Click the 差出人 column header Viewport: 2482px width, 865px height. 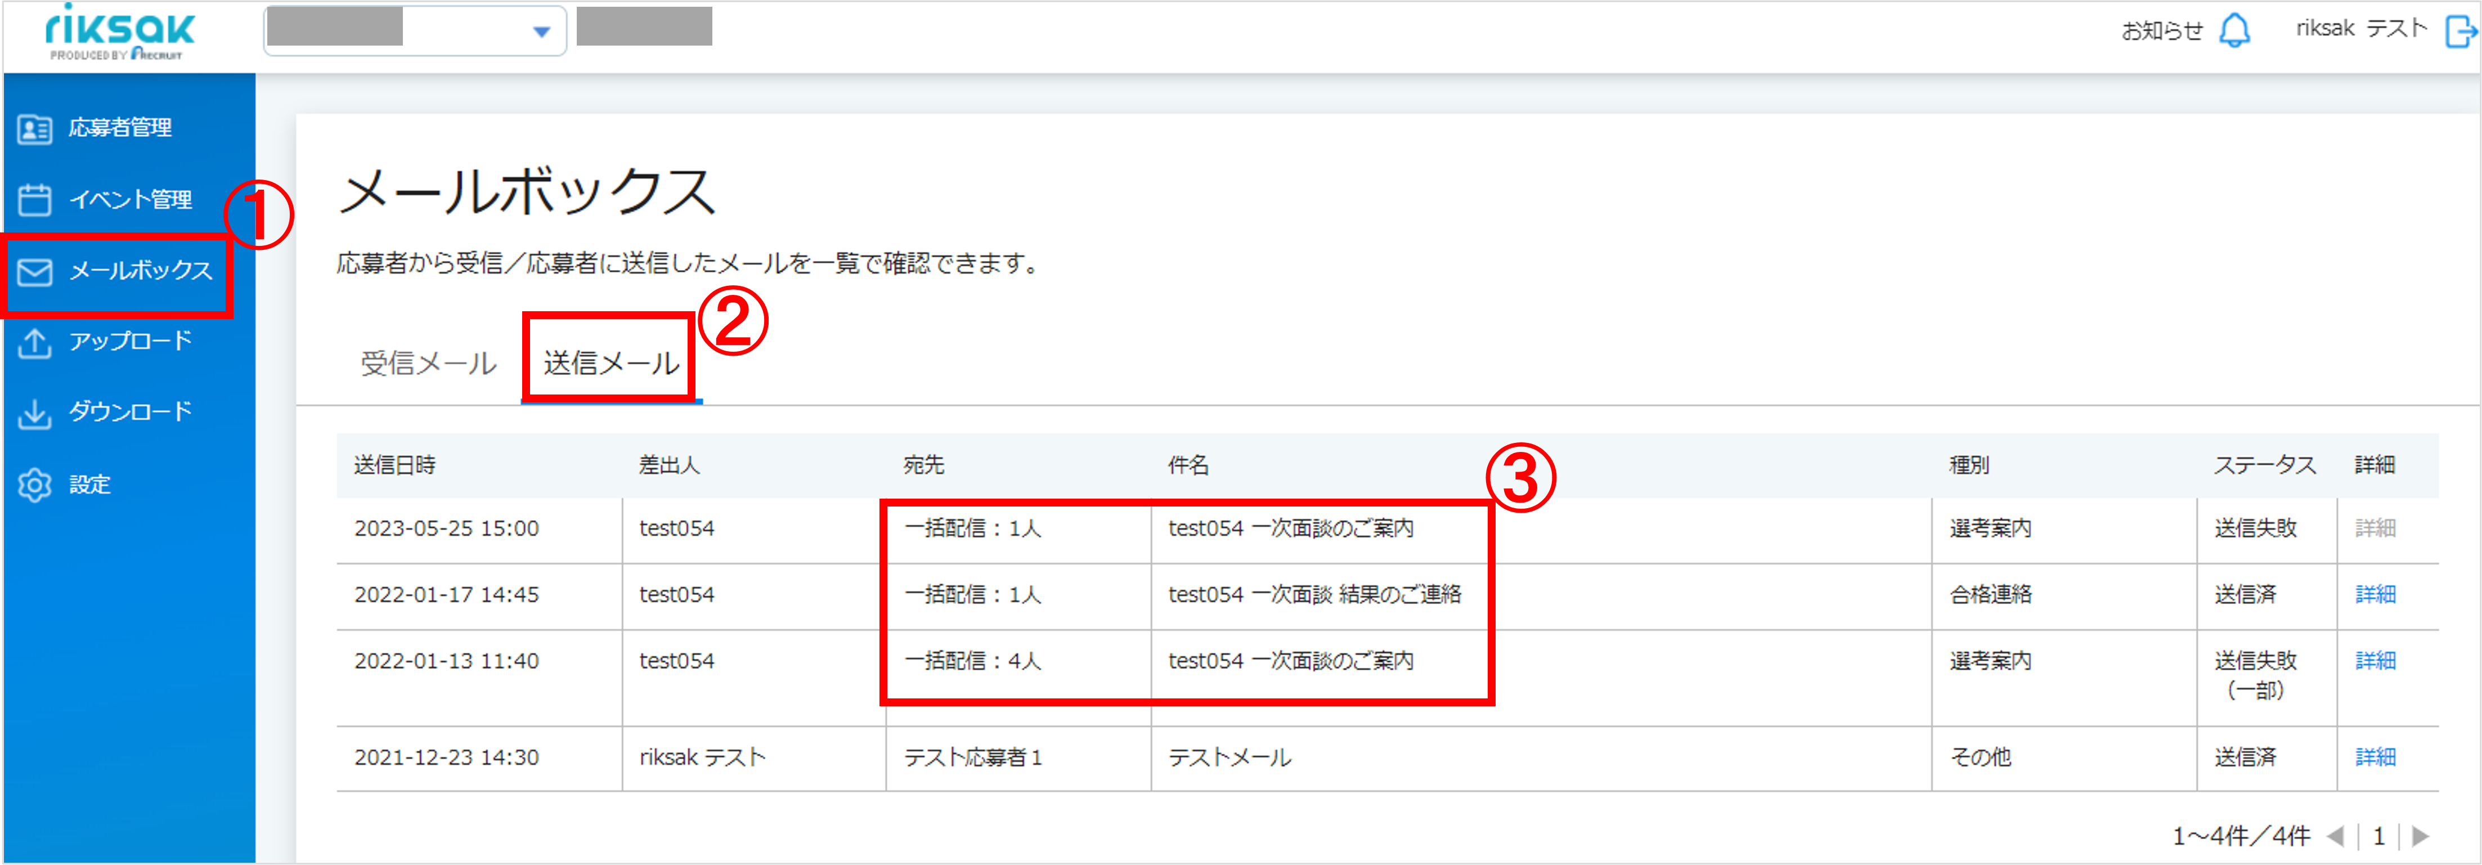pos(670,465)
